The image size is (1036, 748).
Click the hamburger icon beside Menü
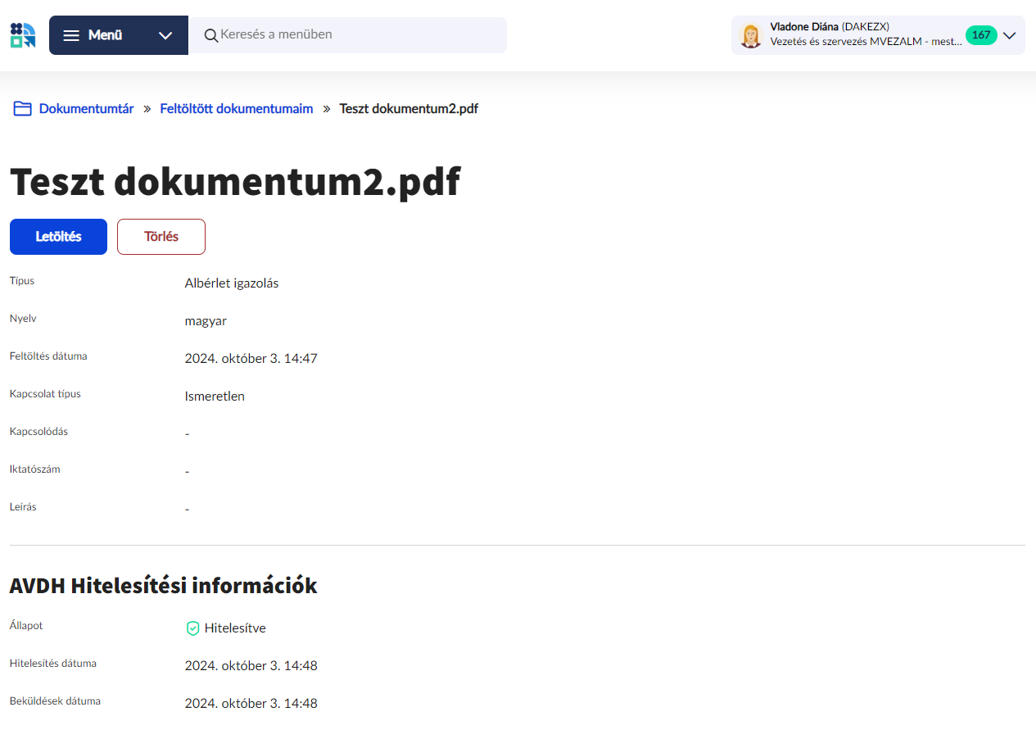[71, 35]
